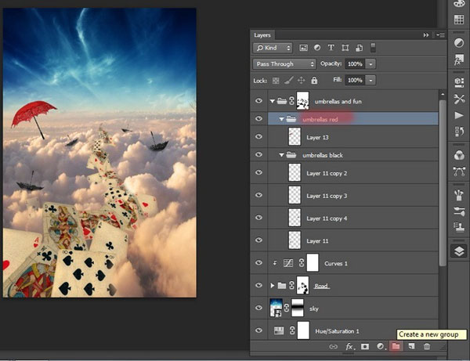The width and height of the screenshot is (470, 361).
Task: Click the lock all padlock icon
Action: [x=314, y=81]
